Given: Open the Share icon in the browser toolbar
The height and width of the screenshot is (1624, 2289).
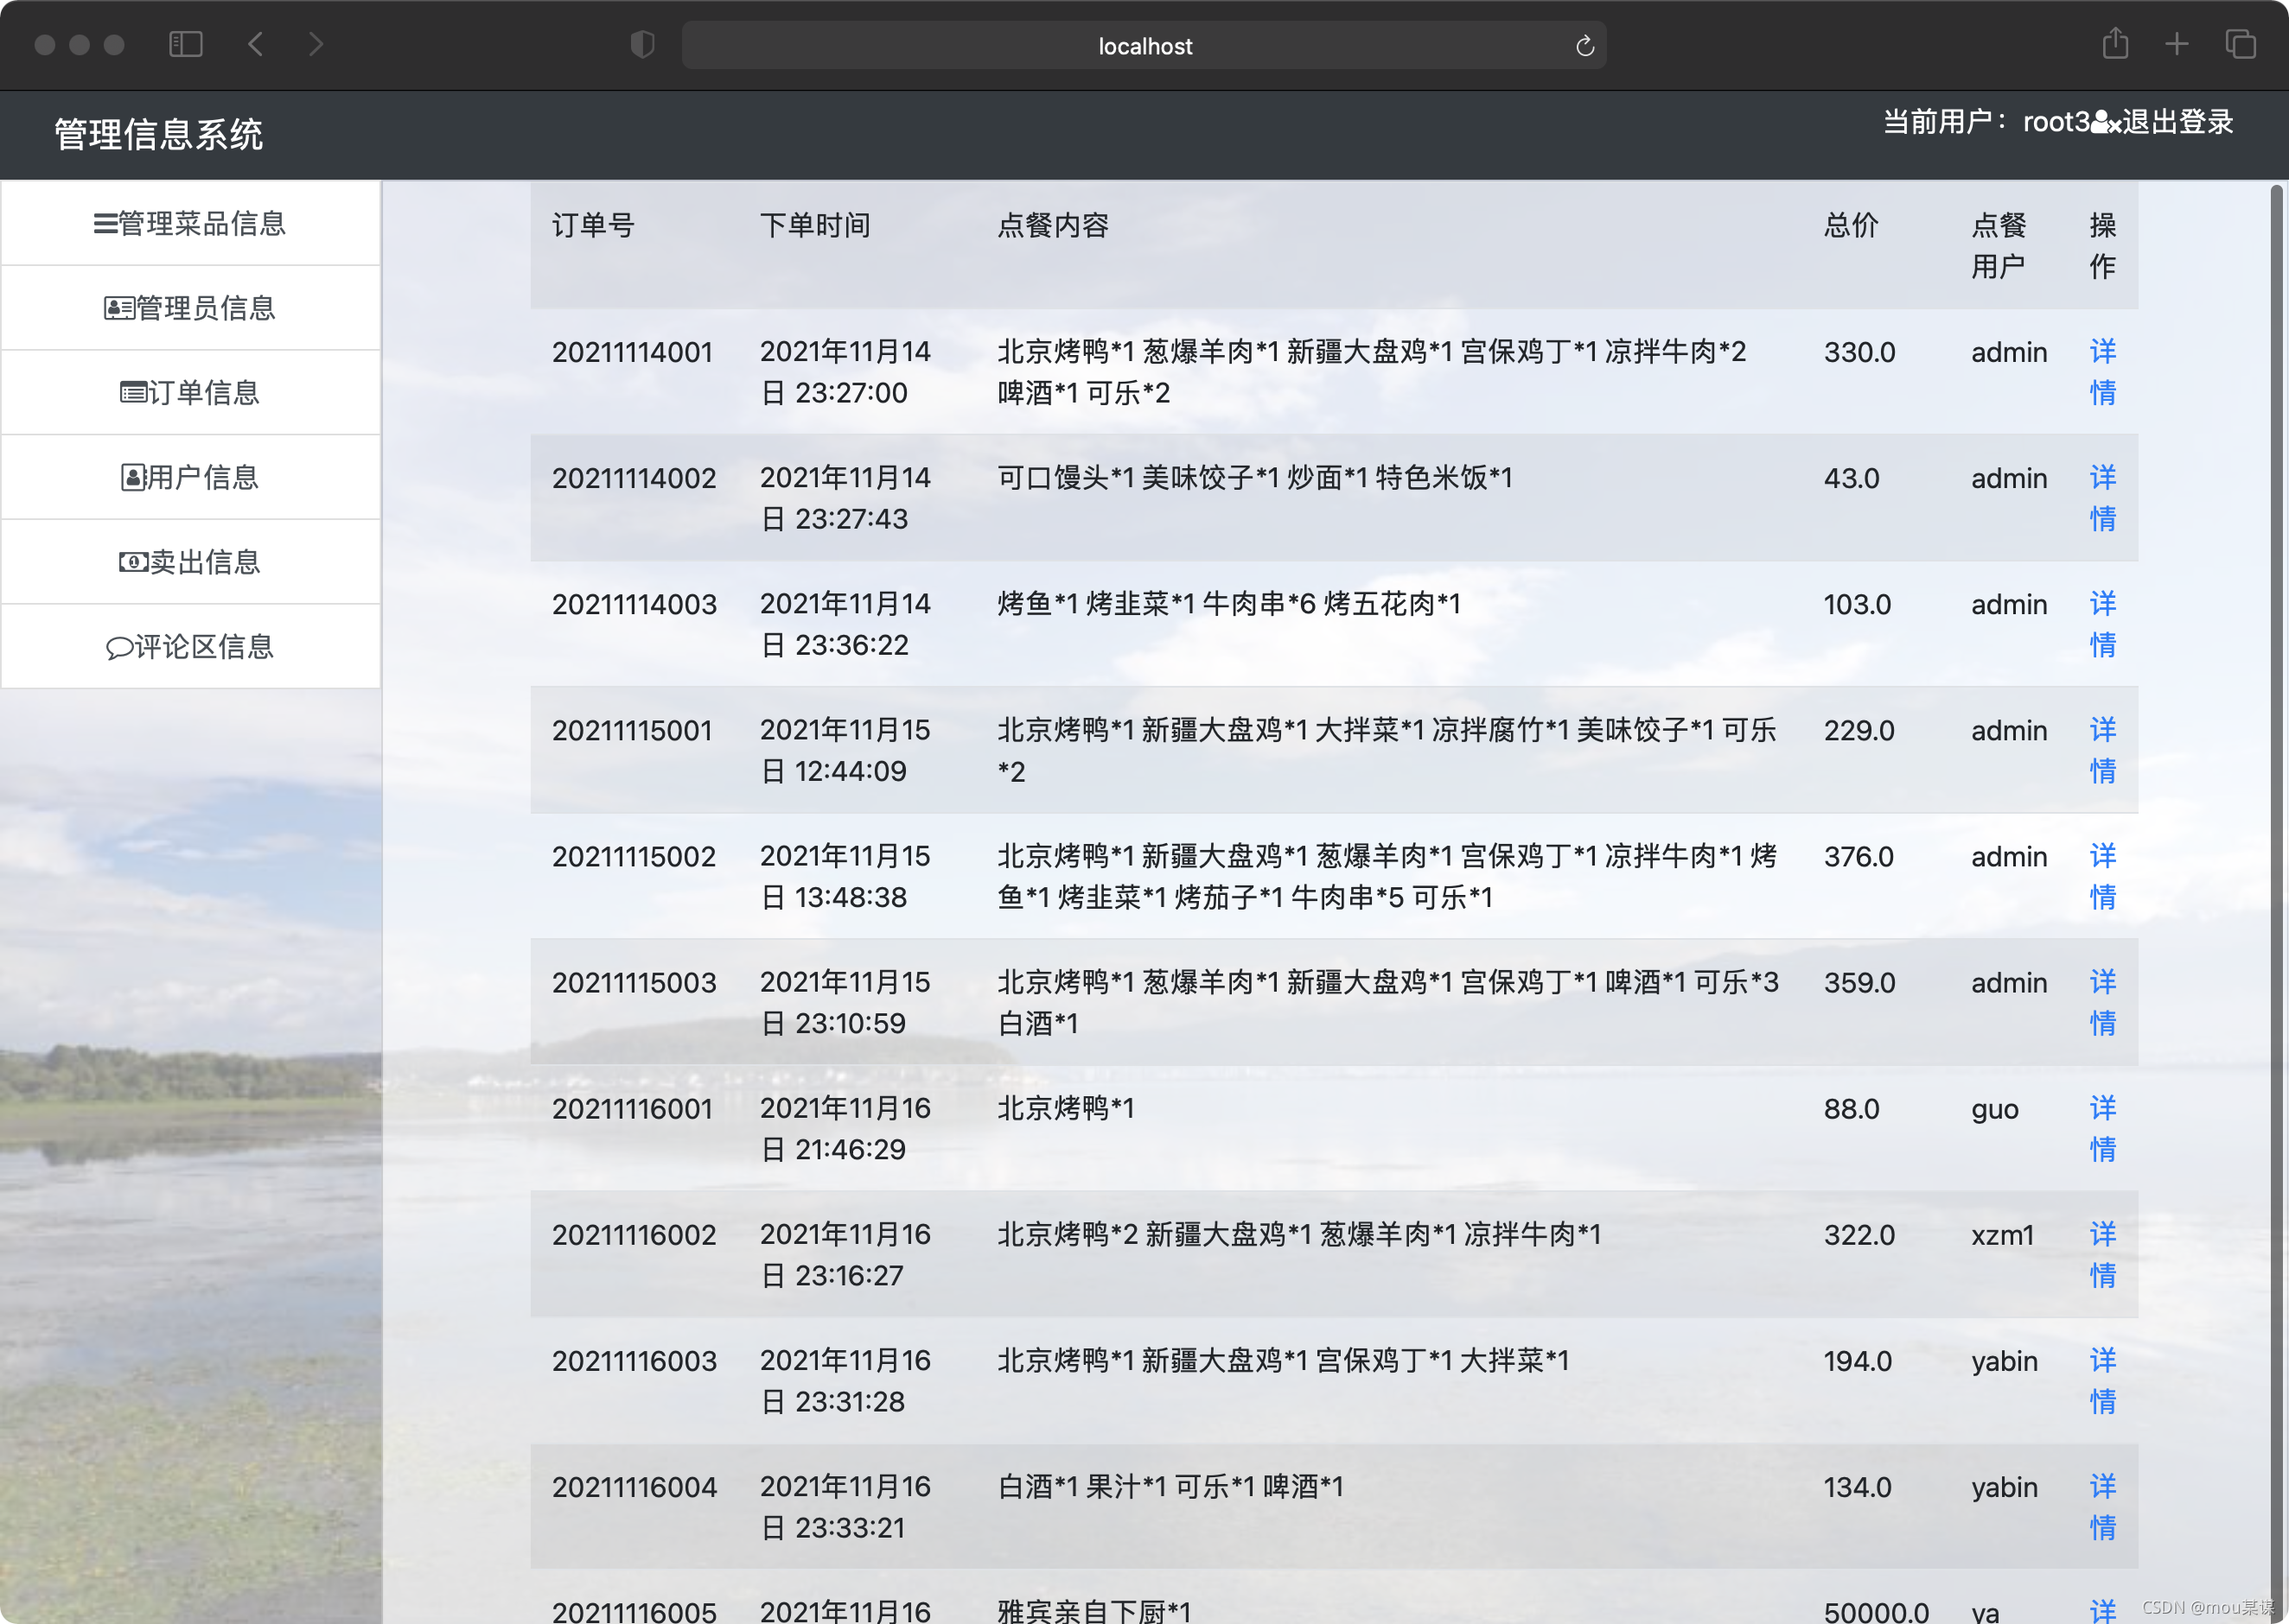Looking at the screenshot, I should point(2115,44).
